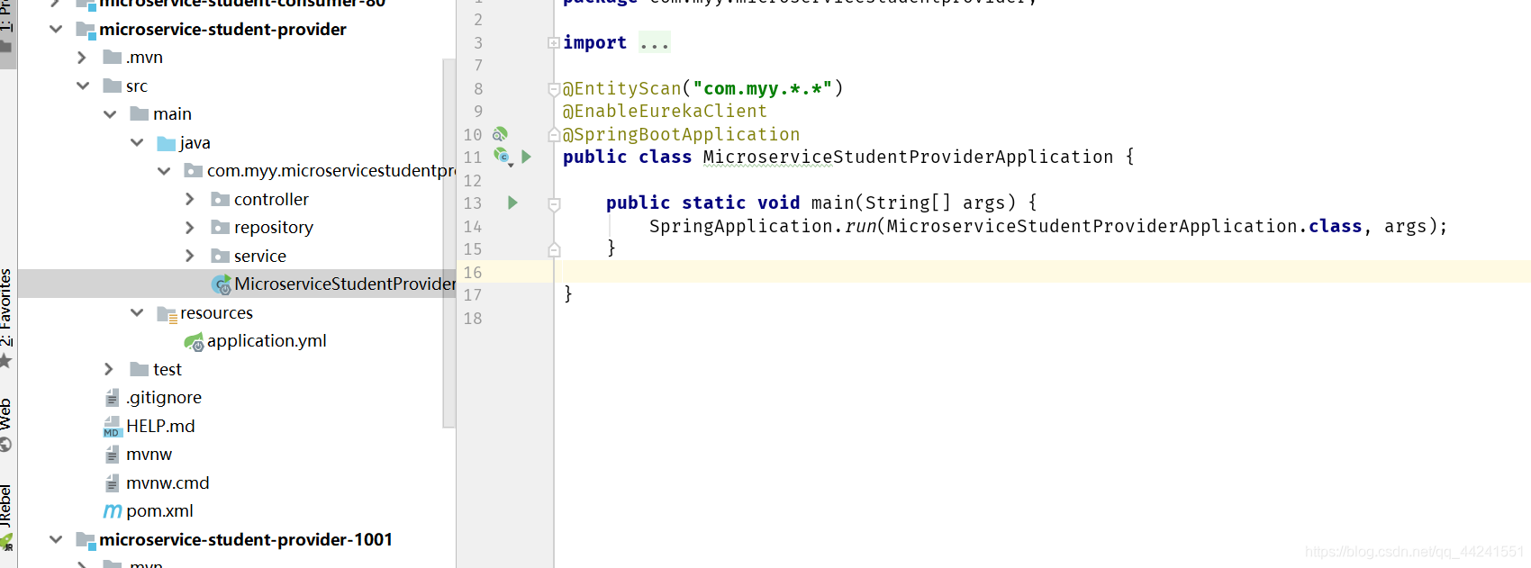
Task: Collapse the java folder
Action: 137,142
